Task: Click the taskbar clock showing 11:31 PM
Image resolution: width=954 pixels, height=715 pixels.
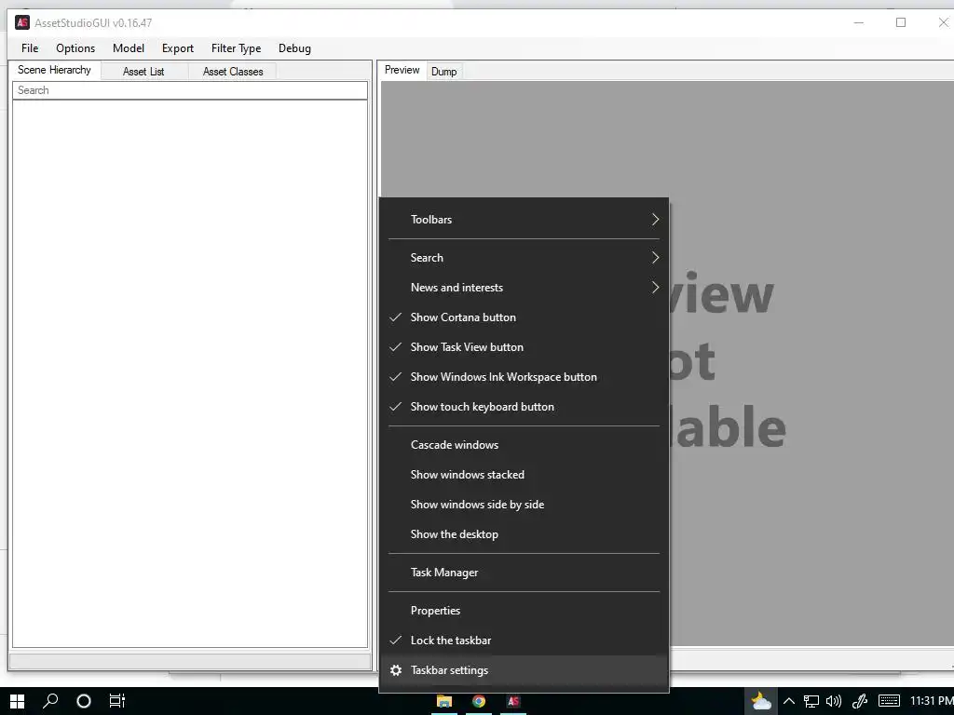Action: tap(932, 701)
